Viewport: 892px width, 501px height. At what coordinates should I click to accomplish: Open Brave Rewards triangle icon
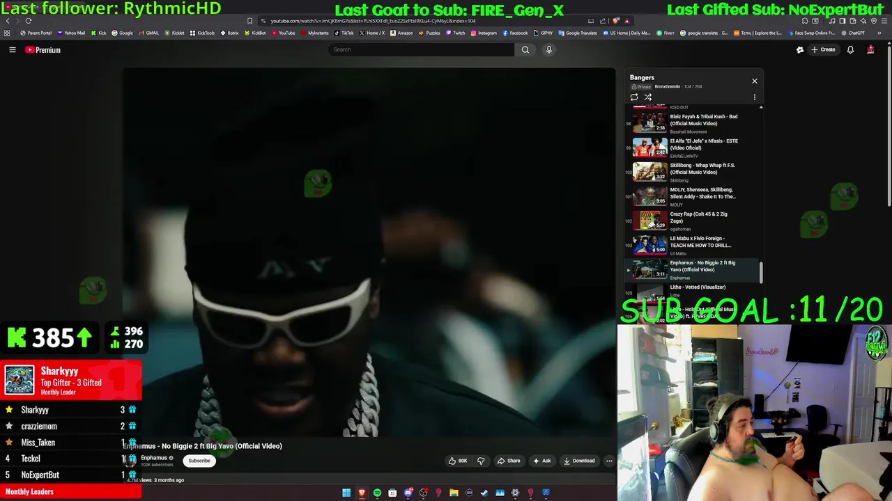(x=627, y=21)
